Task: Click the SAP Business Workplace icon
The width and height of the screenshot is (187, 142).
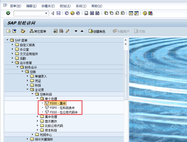Action: pos(23,31)
